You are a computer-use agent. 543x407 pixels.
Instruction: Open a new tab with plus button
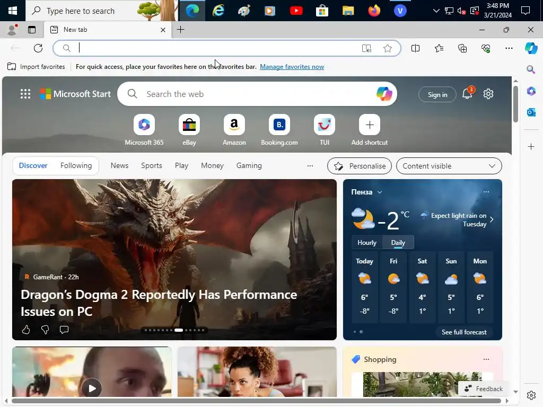tap(180, 30)
